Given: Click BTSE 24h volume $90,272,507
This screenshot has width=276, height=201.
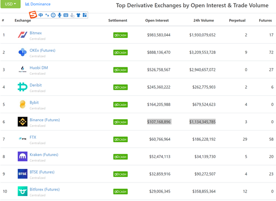Looking at the screenshot, I should coord(205,174).
